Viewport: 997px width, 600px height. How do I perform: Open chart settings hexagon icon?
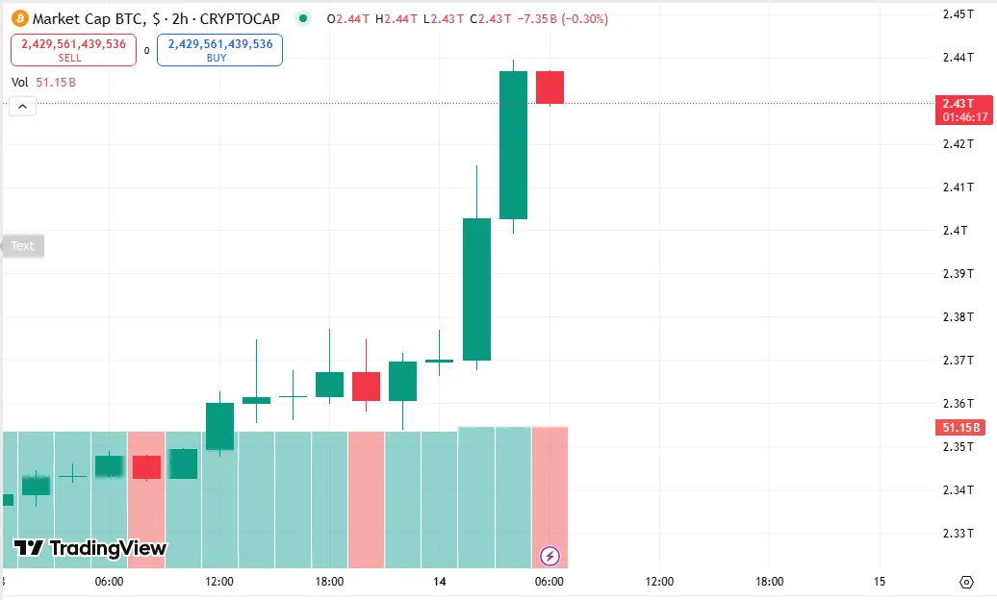click(x=966, y=582)
